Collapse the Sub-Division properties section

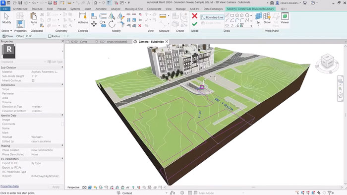pos(62,67)
